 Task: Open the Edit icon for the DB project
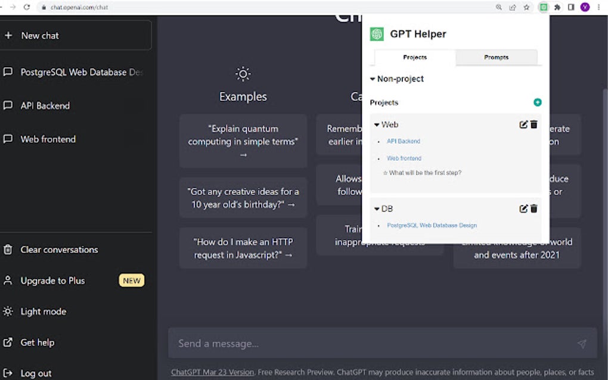[523, 208]
